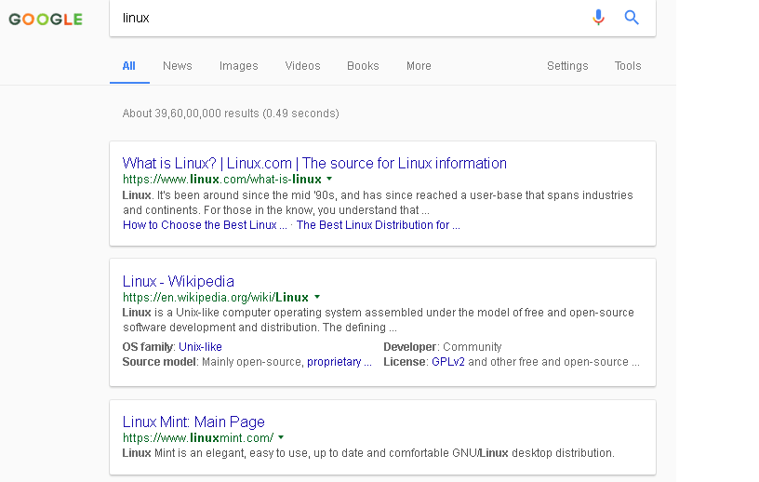Click the OS family label

pos(148,347)
